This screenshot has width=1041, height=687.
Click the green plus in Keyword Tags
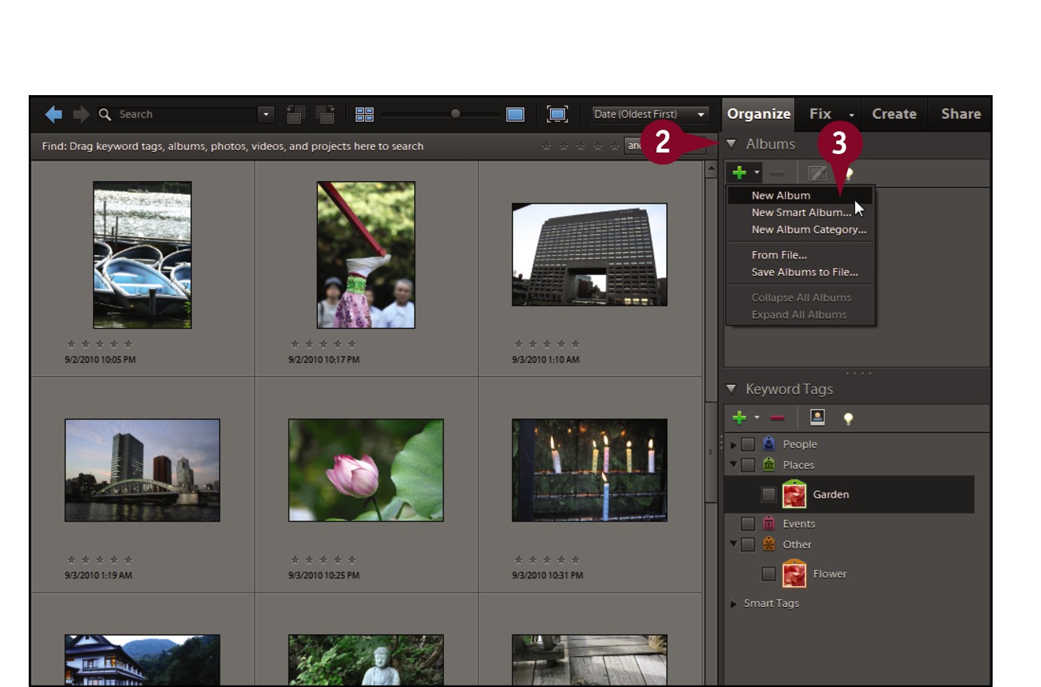pos(739,417)
